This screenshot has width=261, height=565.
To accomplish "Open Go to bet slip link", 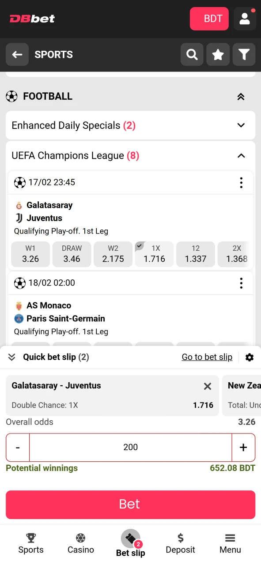I will 207,357.
